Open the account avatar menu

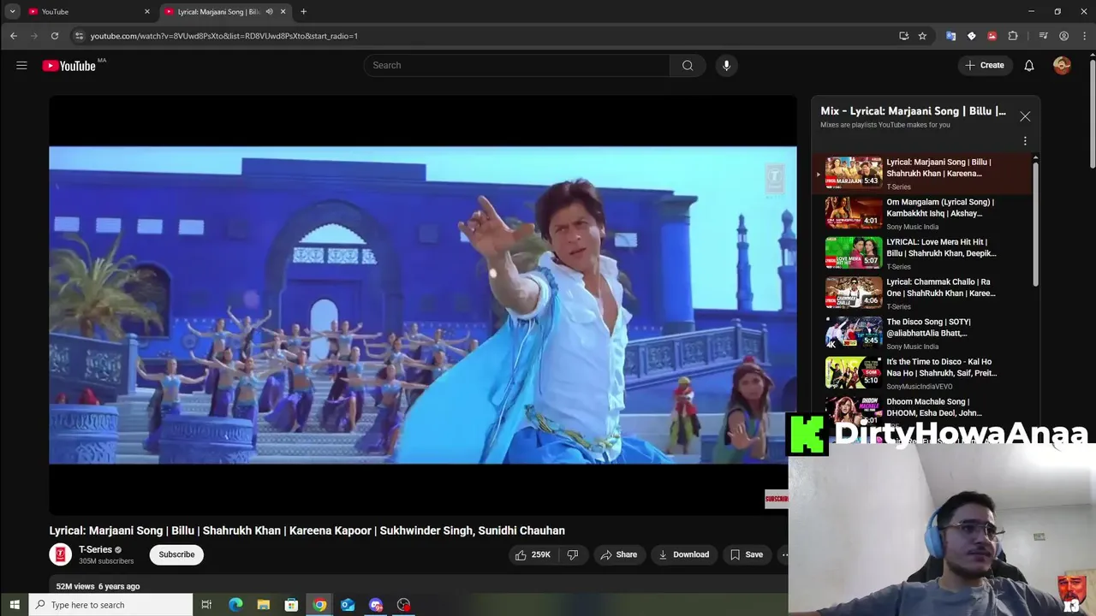click(x=1062, y=65)
